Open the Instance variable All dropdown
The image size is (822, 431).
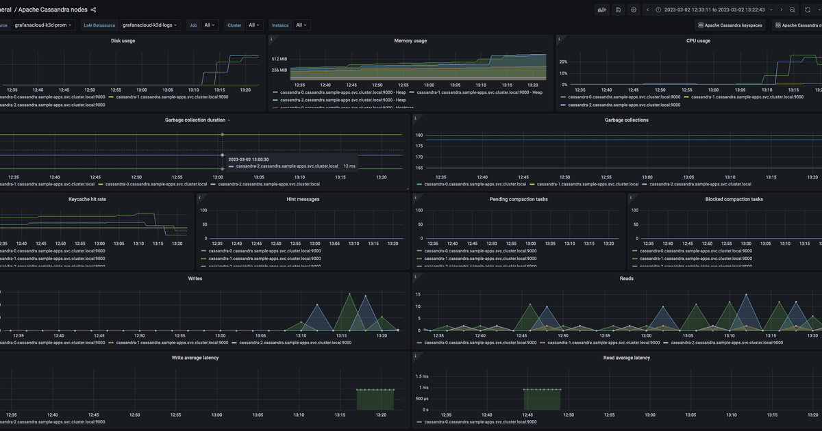click(301, 25)
